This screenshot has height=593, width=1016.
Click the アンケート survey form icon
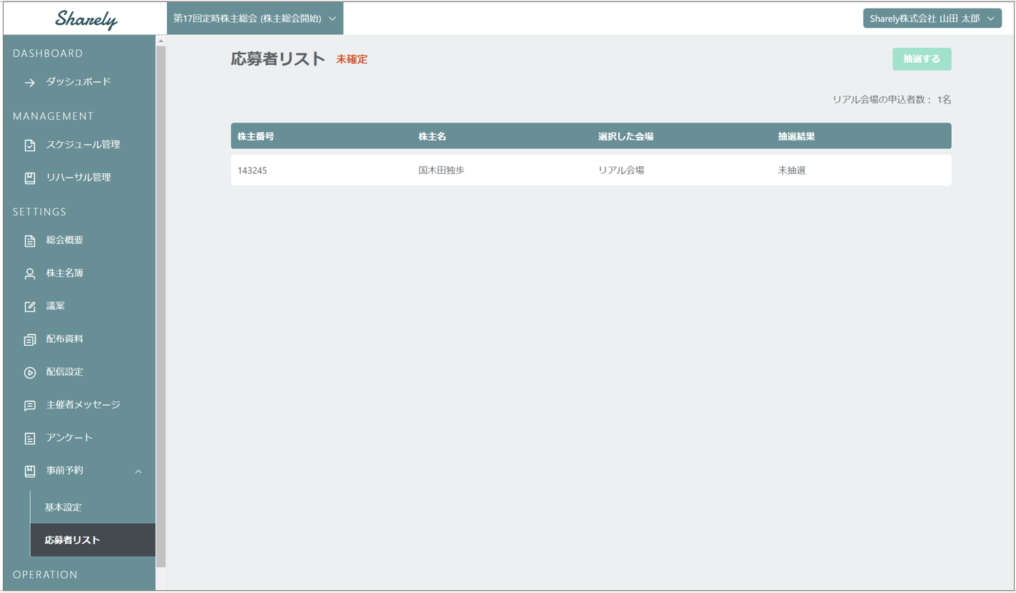[29, 438]
